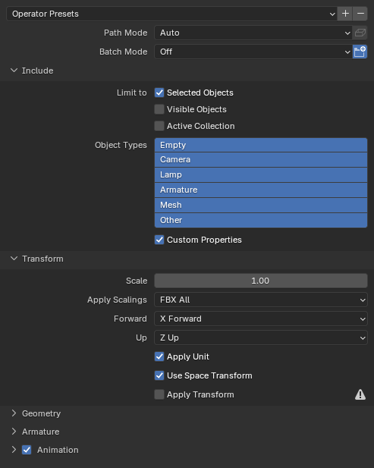Image resolution: width=374 pixels, height=468 pixels.
Task: Remove operator preset with minus icon
Action: click(x=360, y=14)
